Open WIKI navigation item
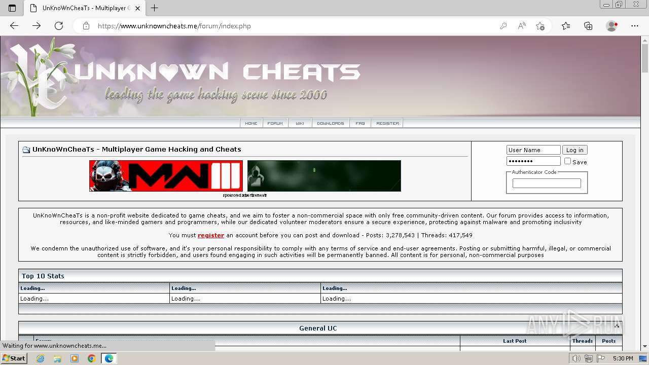The image size is (649, 365). pyautogui.click(x=300, y=123)
